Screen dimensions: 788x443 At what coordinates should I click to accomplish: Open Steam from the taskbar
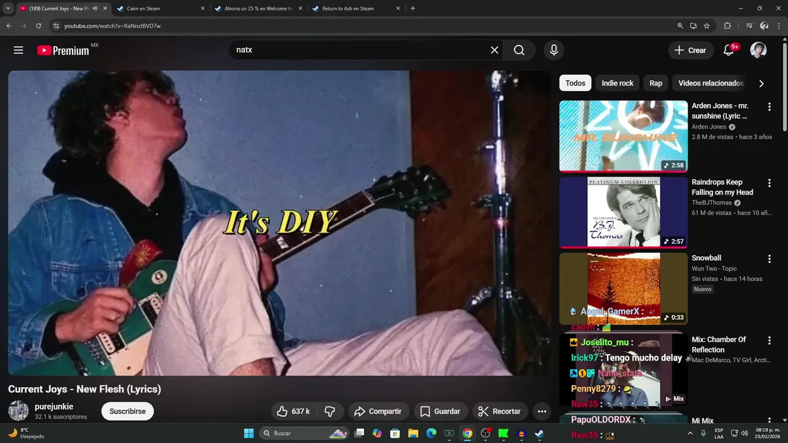[539, 433]
